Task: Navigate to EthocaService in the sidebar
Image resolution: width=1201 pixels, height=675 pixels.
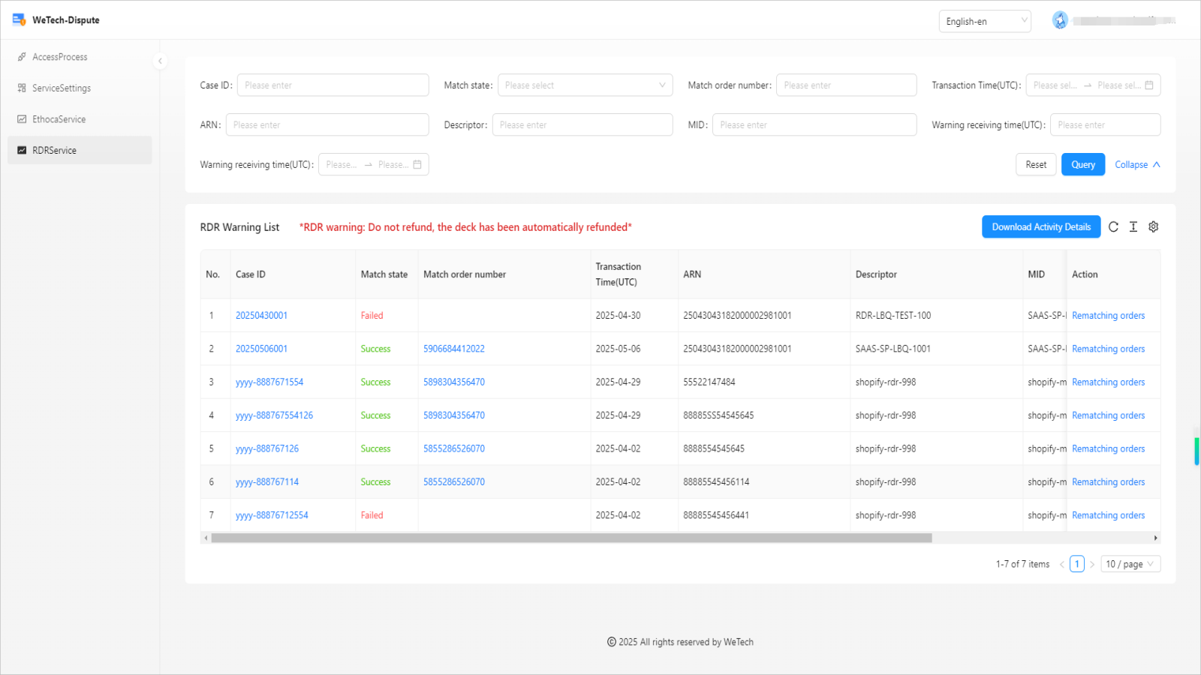Action: tap(59, 119)
